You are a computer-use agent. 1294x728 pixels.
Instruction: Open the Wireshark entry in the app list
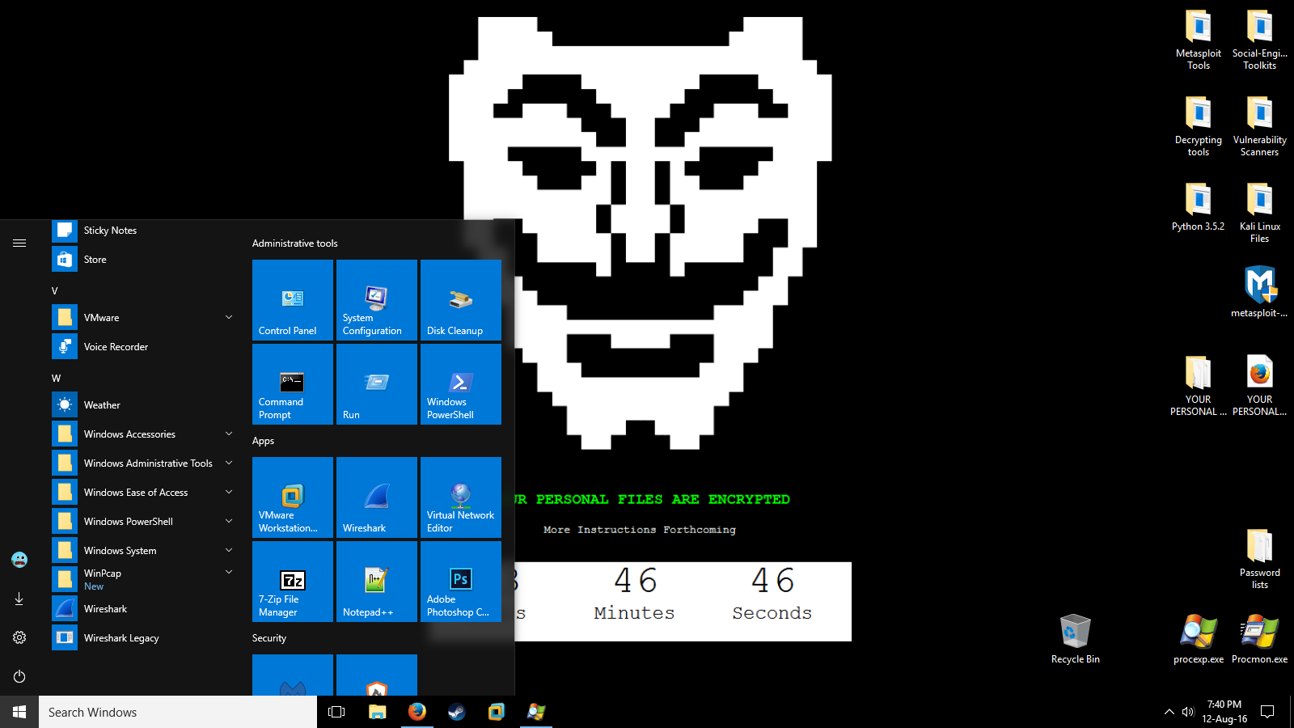[x=144, y=609]
